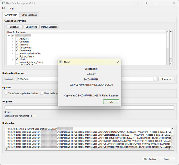Expand the Documents tree node
The height and width of the screenshot is (165, 179).
click(13, 48)
